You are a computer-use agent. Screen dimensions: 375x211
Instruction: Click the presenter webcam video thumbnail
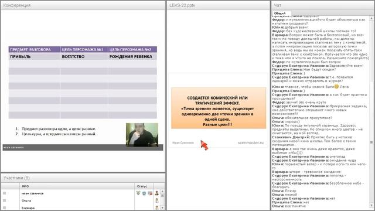pos(142,135)
